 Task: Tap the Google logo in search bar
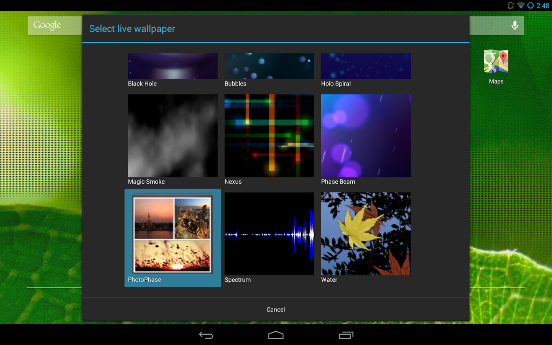(x=47, y=25)
